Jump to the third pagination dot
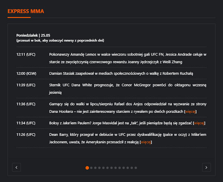Viewport: 223px width, 182px height. tap(96, 168)
